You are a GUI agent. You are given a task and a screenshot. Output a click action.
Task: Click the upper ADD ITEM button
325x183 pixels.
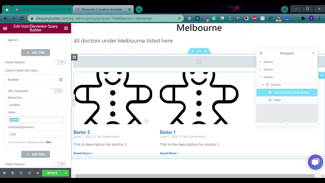pyautogui.click(x=36, y=53)
